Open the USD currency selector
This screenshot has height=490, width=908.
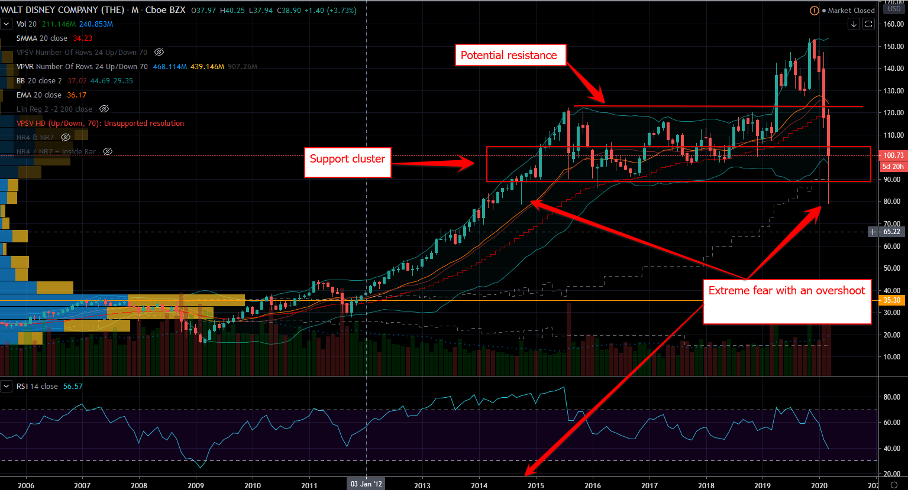click(x=894, y=9)
